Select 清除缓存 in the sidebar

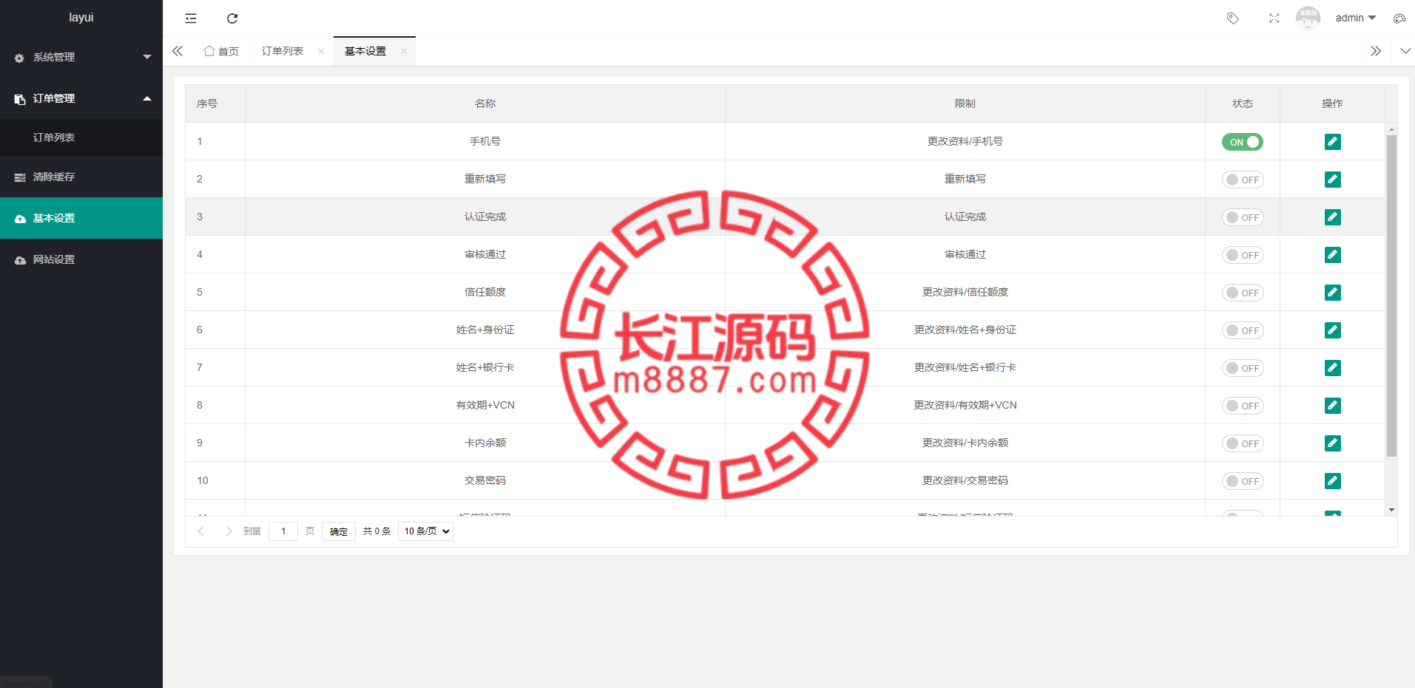81,177
